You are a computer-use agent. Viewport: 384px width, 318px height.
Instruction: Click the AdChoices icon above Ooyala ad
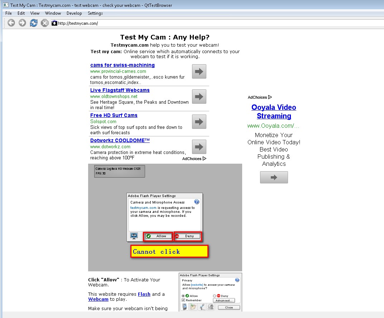point(270,97)
